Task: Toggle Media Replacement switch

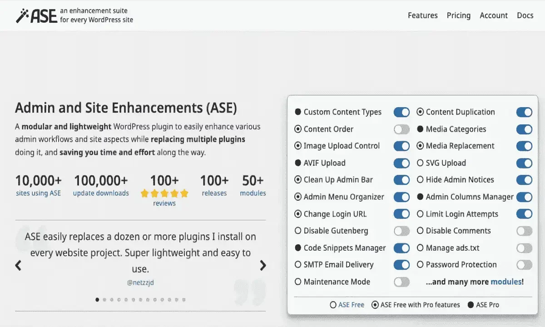Action: pyautogui.click(x=524, y=146)
